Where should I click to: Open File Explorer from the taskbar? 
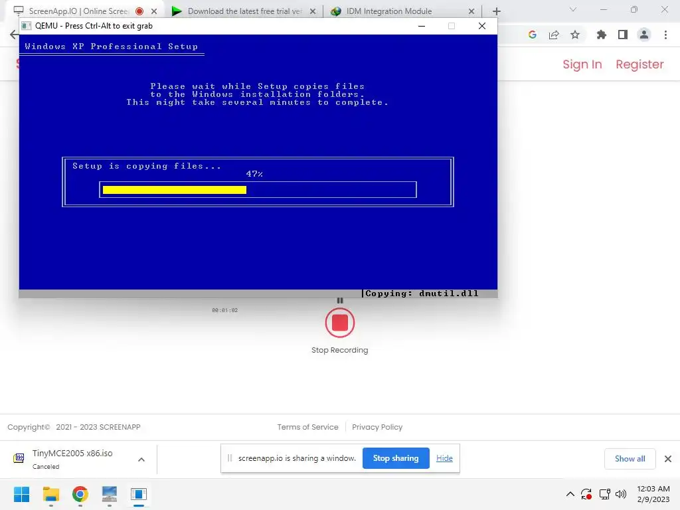pyautogui.click(x=50, y=494)
